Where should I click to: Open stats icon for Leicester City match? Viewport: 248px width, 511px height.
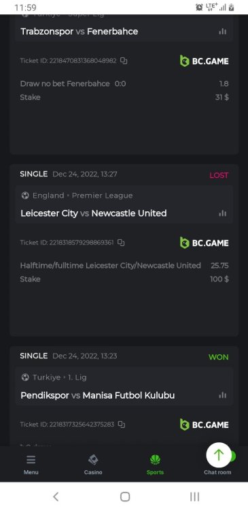223,213
